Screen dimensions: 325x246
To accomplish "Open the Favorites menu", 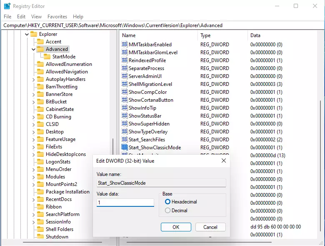I will [57, 17].
